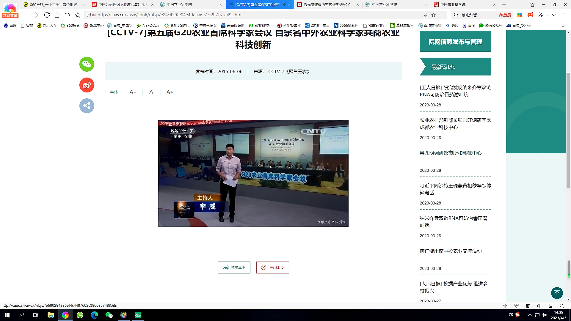Share article via Weibo icon

click(x=87, y=85)
